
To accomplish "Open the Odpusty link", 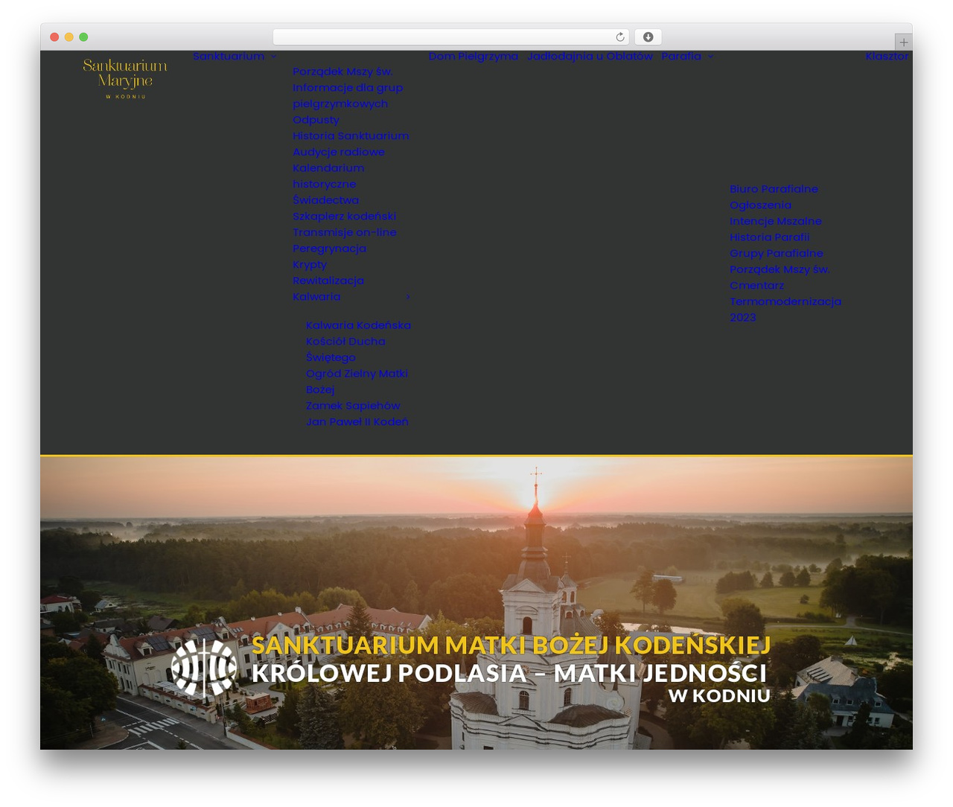I will point(316,120).
